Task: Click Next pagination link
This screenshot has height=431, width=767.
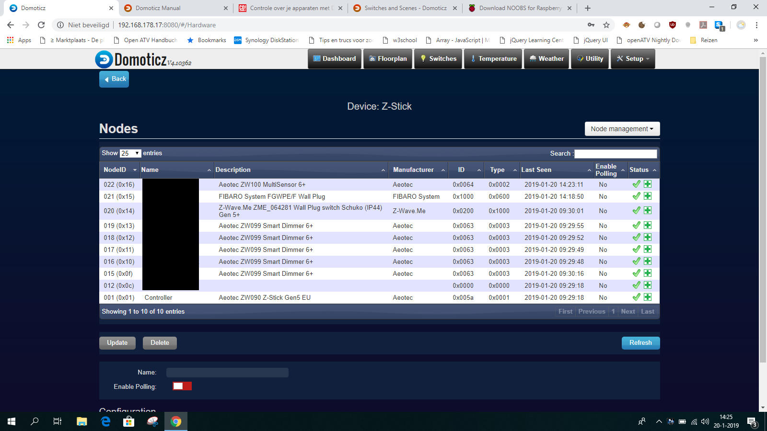Action: tap(628, 312)
